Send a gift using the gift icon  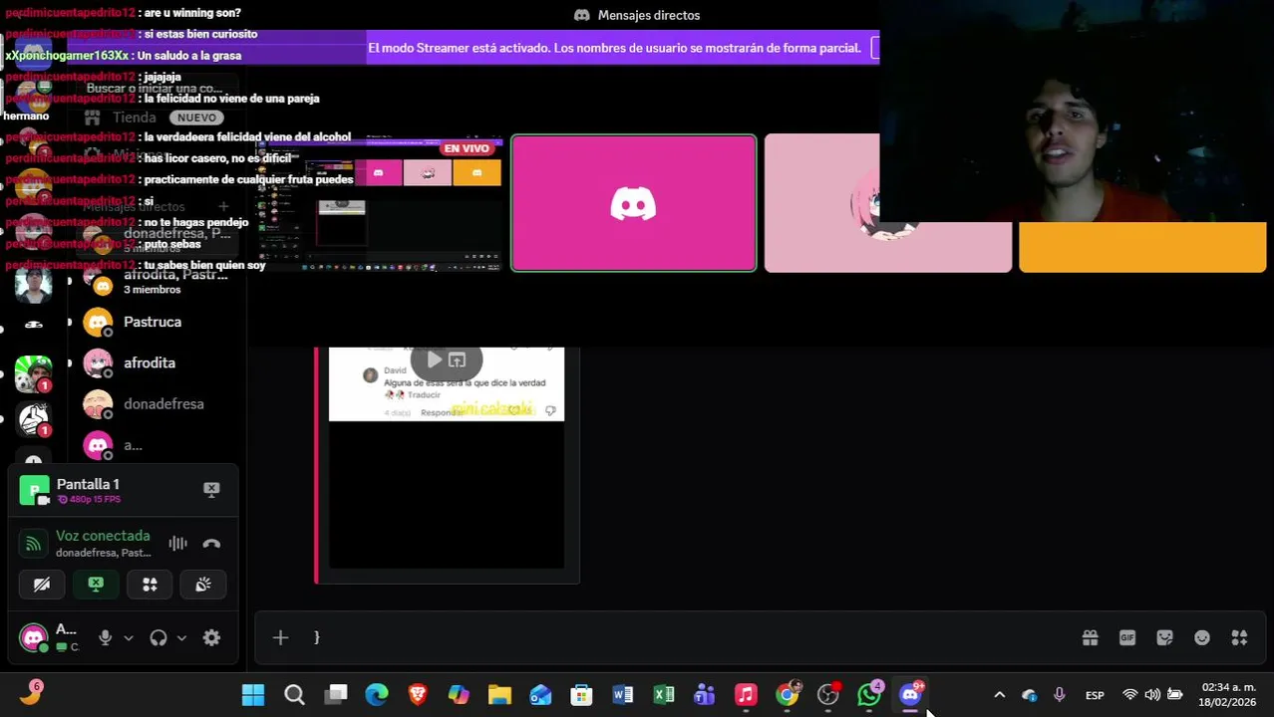pos(1090,638)
